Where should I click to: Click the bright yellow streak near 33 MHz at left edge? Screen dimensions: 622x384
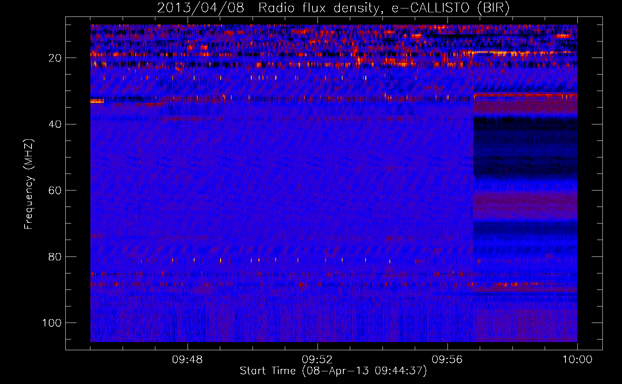[x=97, y=101]
